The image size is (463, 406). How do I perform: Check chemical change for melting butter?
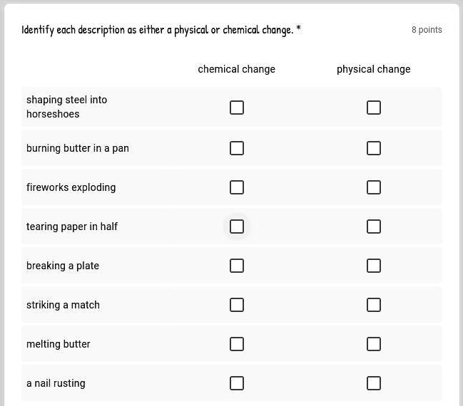[237, 344]
